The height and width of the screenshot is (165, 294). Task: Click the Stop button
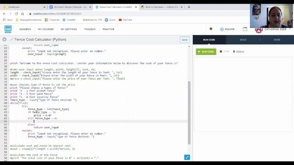(x=225, y=52)
